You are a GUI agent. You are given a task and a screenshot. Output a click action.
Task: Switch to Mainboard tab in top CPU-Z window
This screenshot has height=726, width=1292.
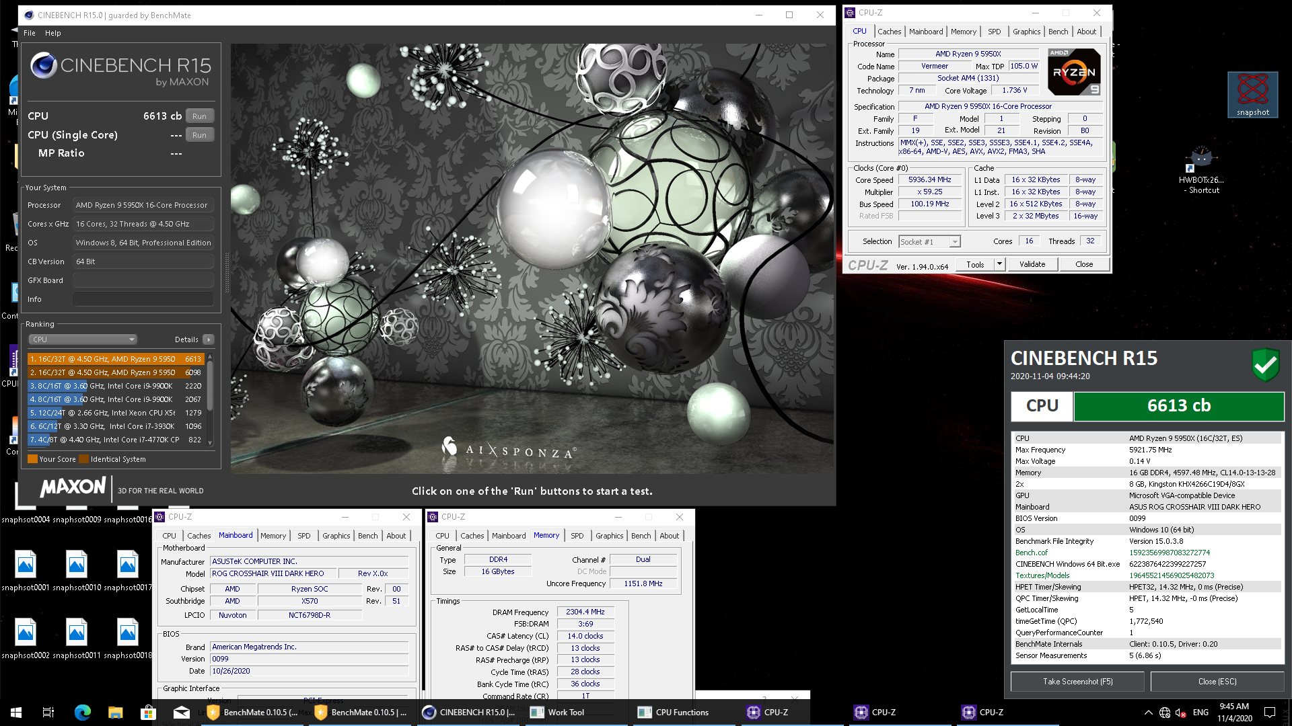pos(926,32)
